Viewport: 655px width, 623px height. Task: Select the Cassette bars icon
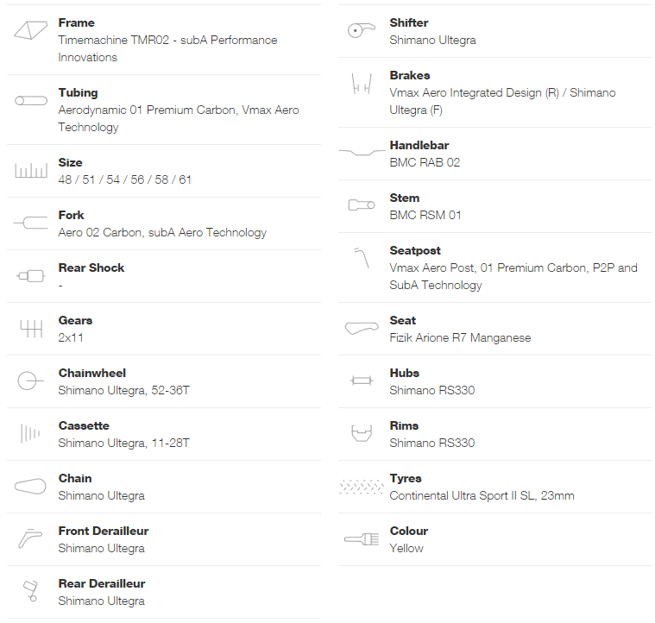pos(30,433)
